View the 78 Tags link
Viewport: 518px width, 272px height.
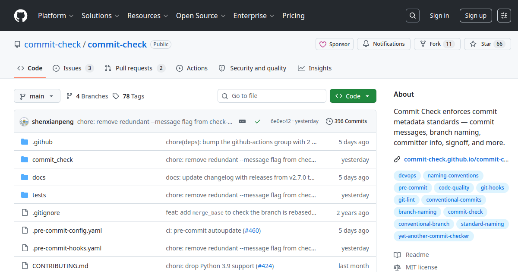[129, 96]
